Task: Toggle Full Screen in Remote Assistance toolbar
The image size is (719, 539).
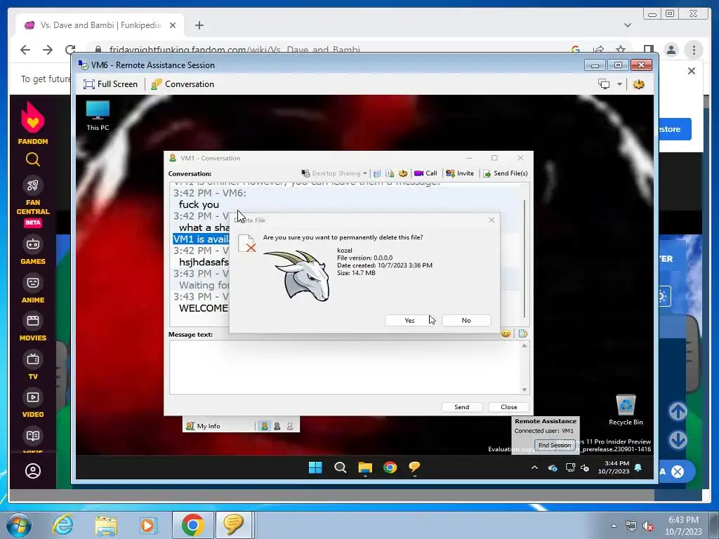Action: click(x=110, y=84)
